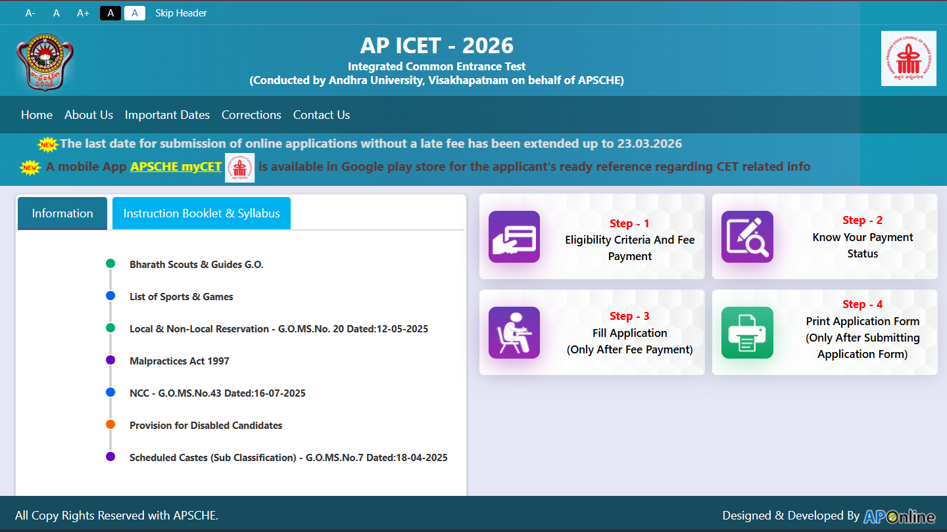This screenshot has width=947, height=532.
Task: Decrease font size with A- button
Action: click(30, 13)
